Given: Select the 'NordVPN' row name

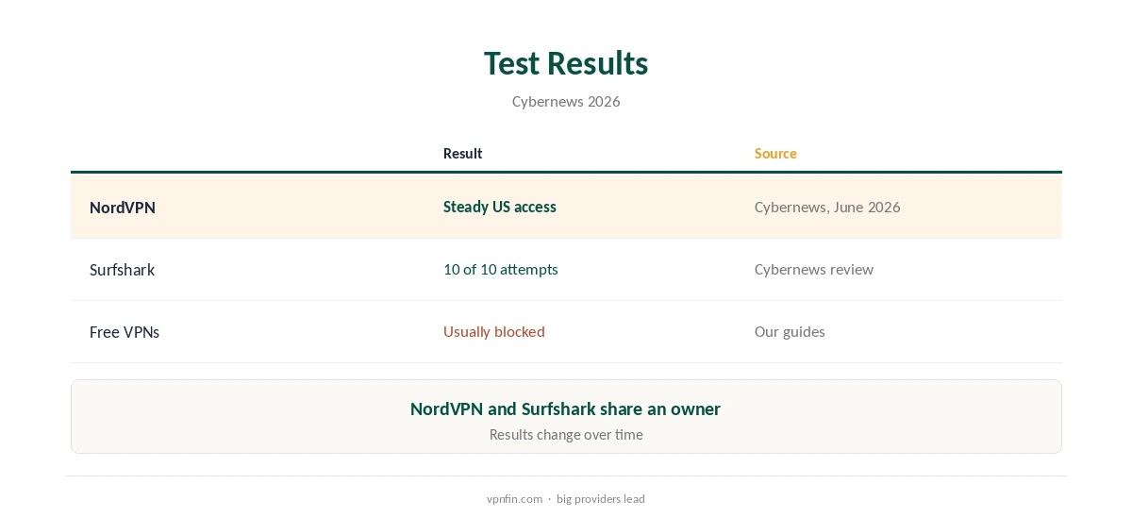Looking at the screenshot, I should click(x=123, y=208).
